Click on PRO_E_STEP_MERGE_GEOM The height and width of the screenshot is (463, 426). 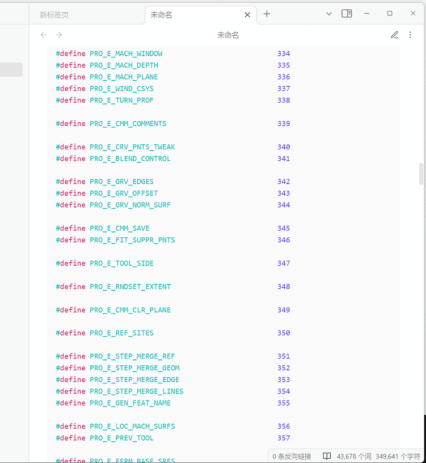135,368
